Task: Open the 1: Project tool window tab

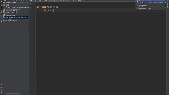Action: (1, 4)
